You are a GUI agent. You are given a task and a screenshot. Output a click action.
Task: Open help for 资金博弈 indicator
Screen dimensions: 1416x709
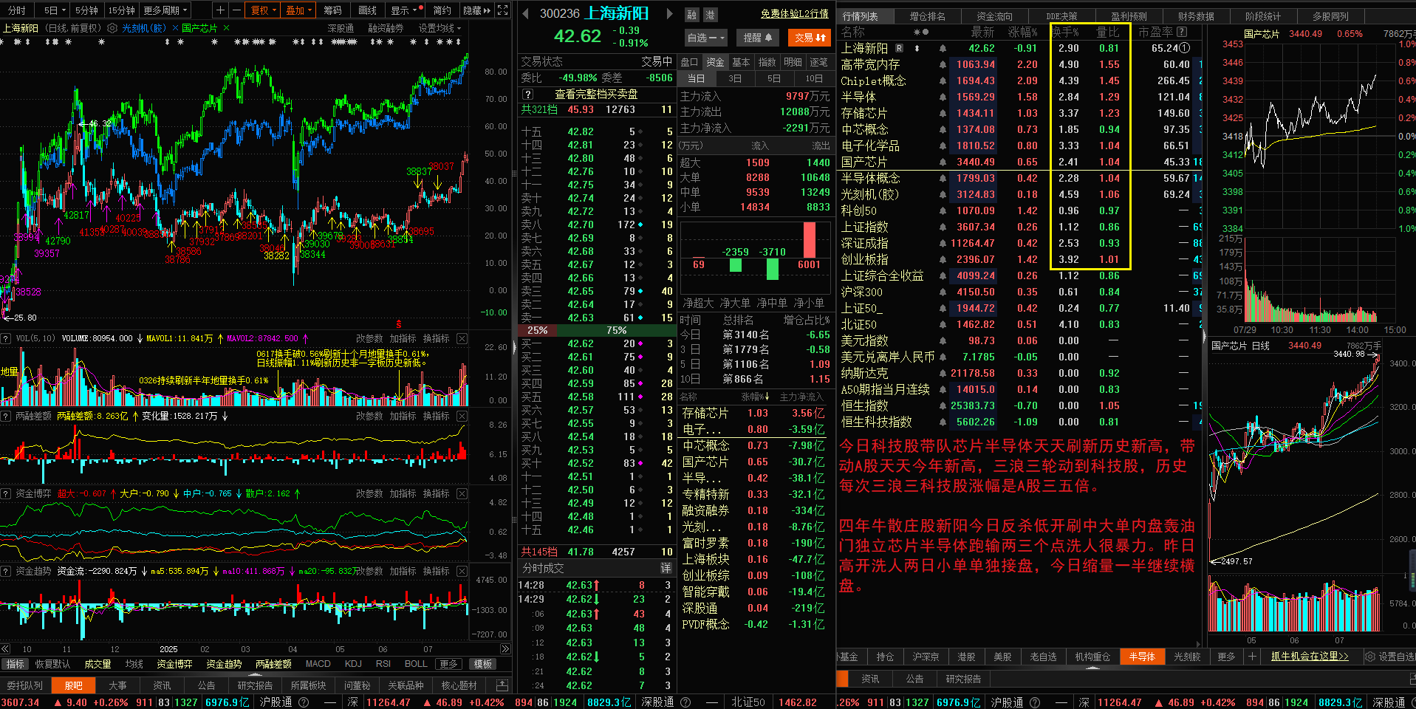6,493
